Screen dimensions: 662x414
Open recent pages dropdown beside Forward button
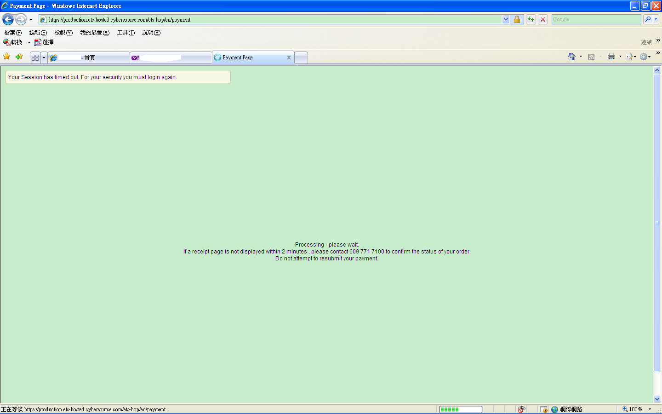click(31, 20)
